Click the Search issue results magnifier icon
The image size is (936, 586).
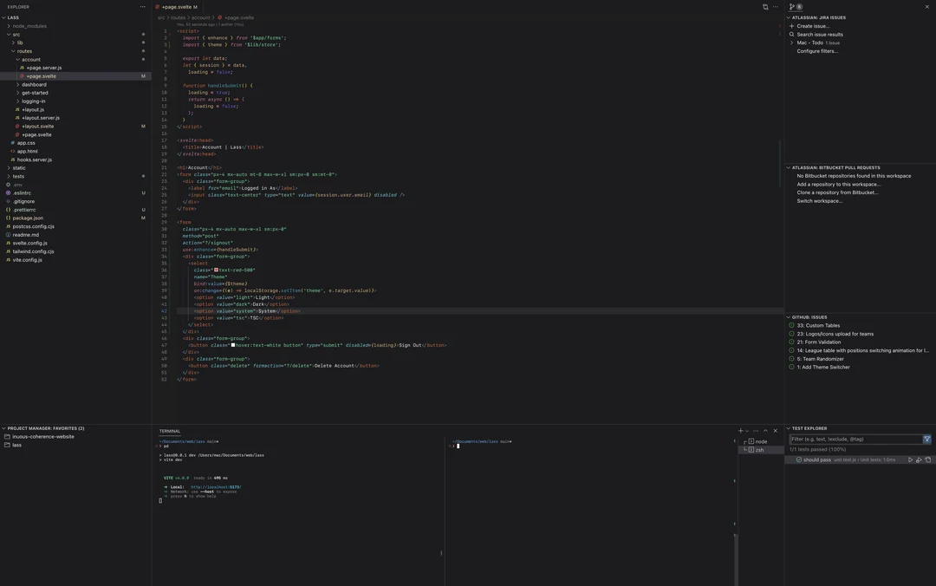click(x=790, y=32)
